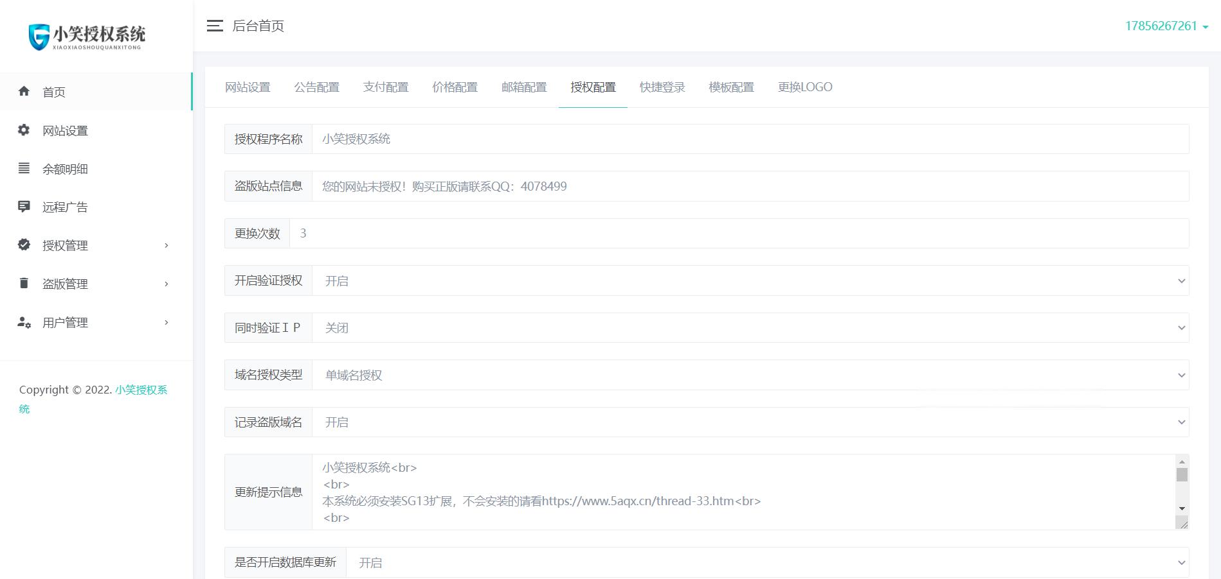Switch to the 公告配置 tab
The image size is (1221, 579).
pyautogui.click(x=317, y=87)
